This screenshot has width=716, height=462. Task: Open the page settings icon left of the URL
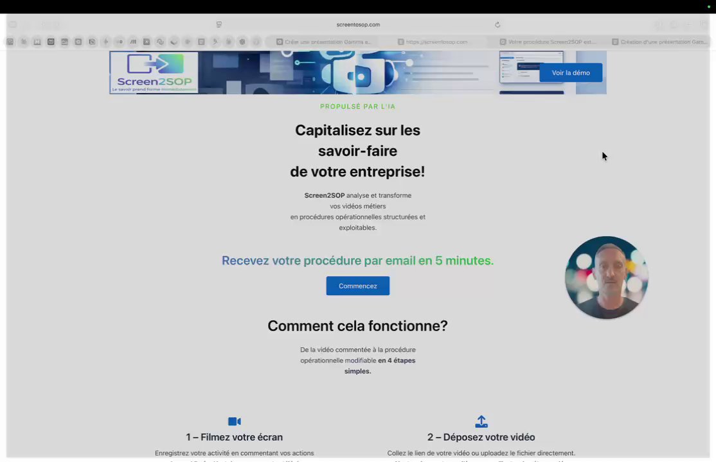point(219,24)
